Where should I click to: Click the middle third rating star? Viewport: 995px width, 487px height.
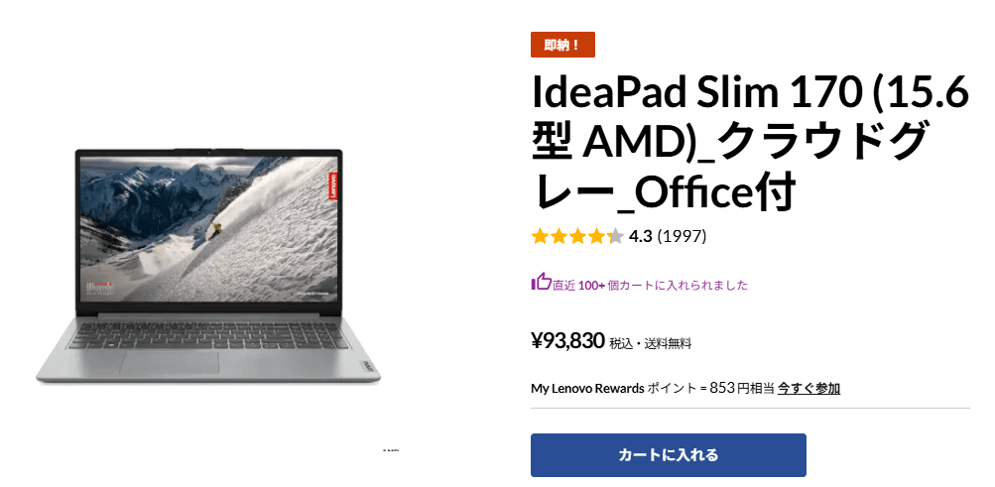[577, 236]
